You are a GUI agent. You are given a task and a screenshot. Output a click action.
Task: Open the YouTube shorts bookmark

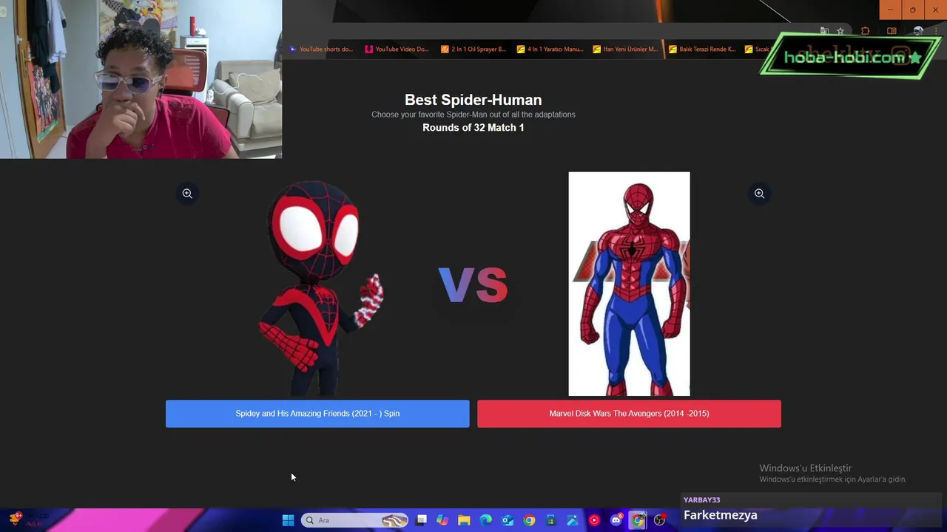click(322, 50)
